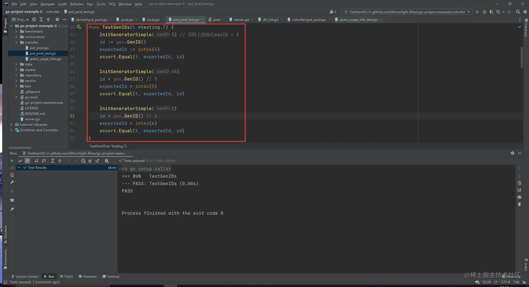
Task: Open the Version Control tool window
Action: 24,277
